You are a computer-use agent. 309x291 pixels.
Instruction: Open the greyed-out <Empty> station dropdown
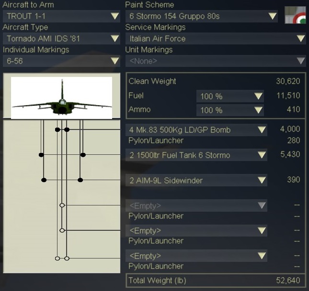pos(196,205)
